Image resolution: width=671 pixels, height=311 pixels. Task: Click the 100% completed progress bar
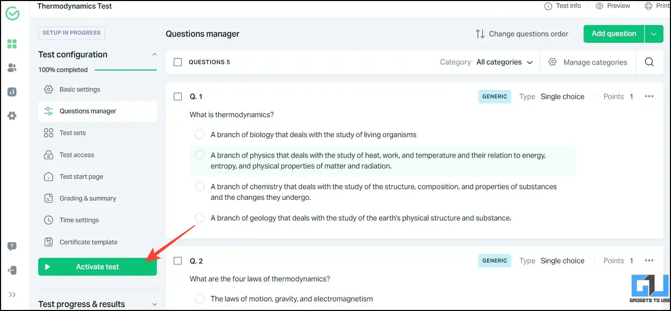pyautogui.click(x=125, y=69)
